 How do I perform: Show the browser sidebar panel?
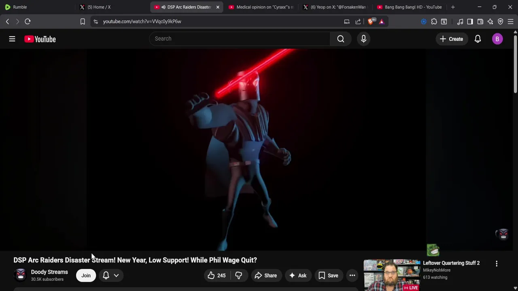(x=470, y=21)
